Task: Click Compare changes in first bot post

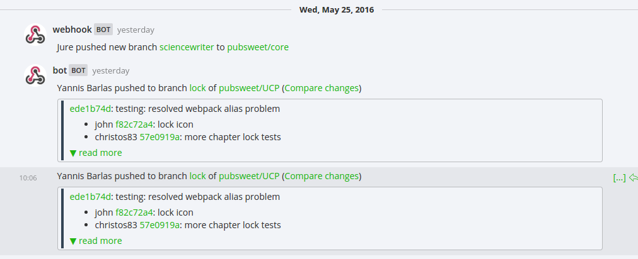Action: click(x=322, y=88)
